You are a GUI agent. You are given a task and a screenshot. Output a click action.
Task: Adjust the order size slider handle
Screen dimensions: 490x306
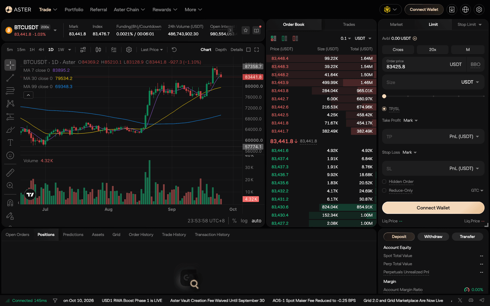coord(384,96)
